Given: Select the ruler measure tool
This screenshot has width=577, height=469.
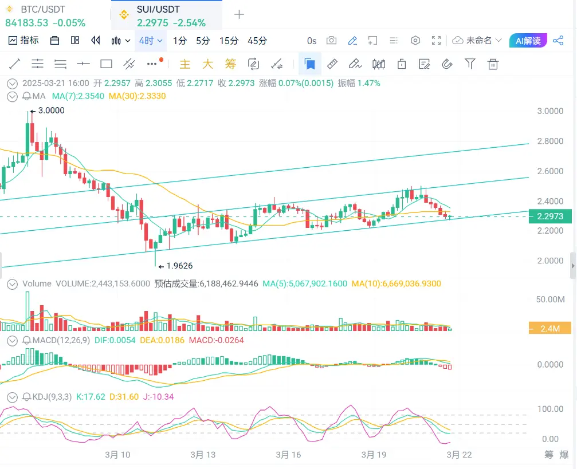Looking at the screenshot, I should [x=332, y=64].
